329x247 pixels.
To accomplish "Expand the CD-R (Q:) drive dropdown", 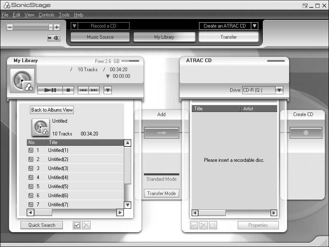I will click(x=279, y=90).
